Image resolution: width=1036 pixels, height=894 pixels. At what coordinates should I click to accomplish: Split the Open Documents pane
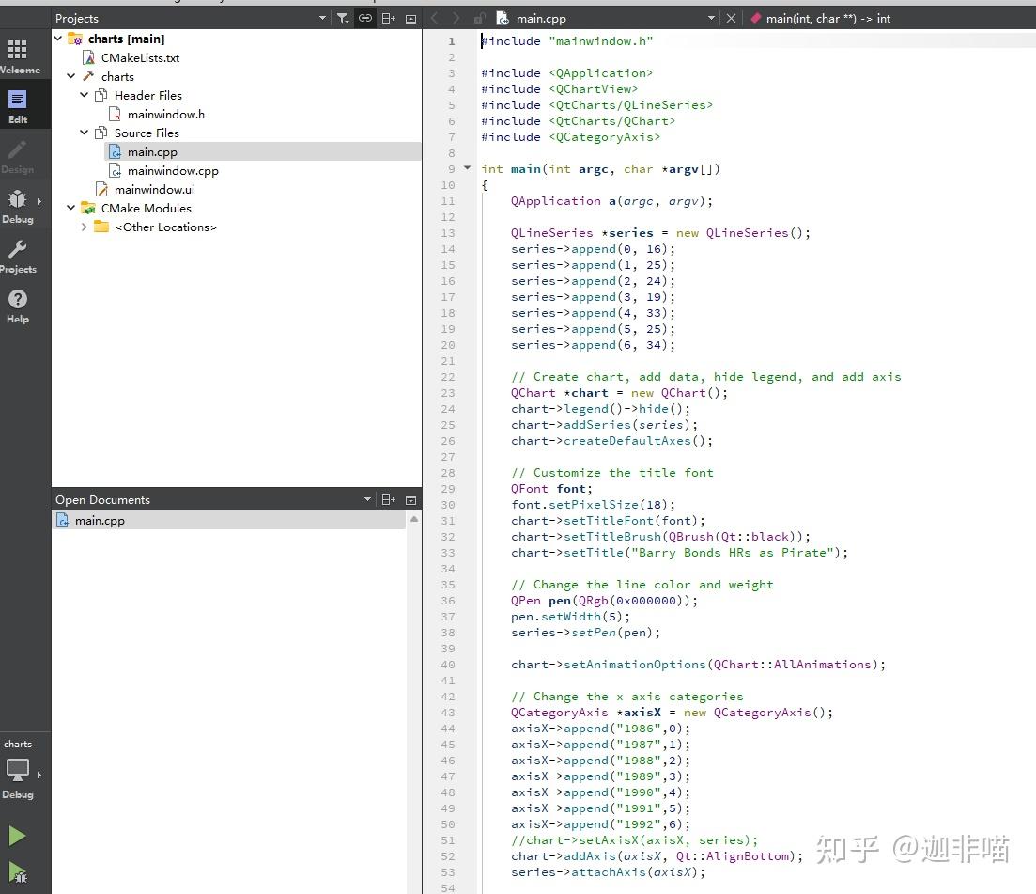click(389, 500)
